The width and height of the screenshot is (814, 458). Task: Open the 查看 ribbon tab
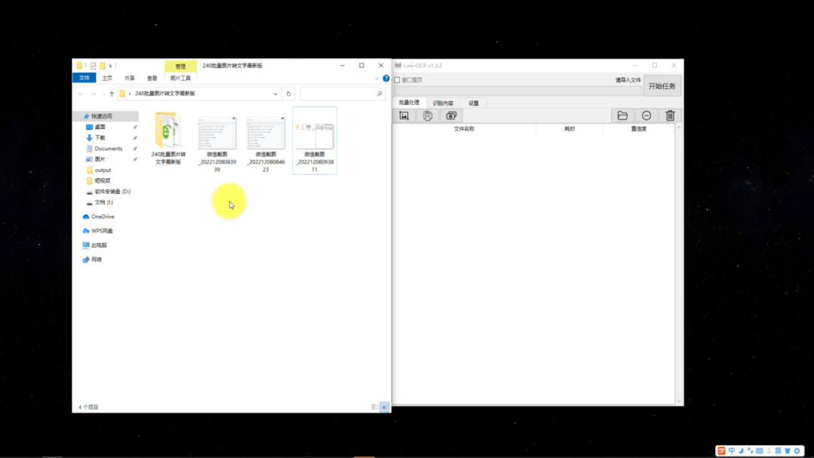coord(152,78)
